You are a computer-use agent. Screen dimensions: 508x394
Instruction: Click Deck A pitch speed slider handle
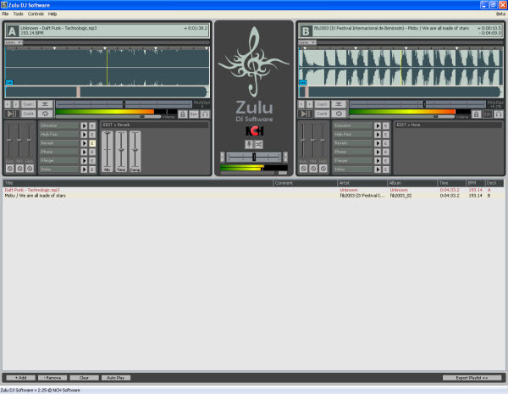(x=124, y=104)
